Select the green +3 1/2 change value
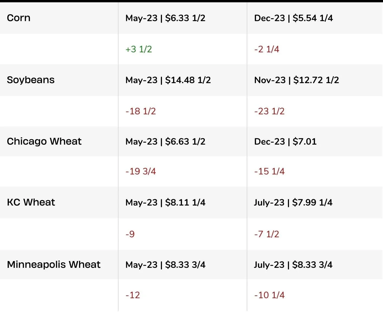Image resolution: width=383 pixels, height=319 pixels. coord(139,49)
